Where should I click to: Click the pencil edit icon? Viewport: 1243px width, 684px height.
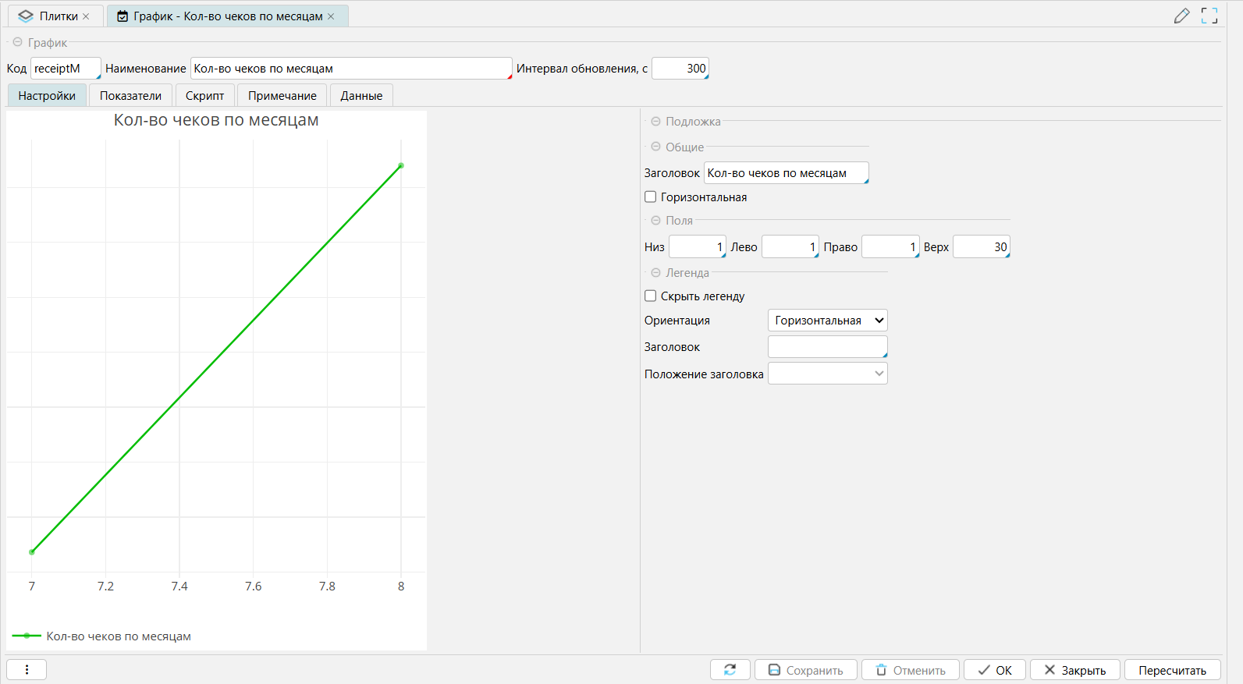(1181, 16)
